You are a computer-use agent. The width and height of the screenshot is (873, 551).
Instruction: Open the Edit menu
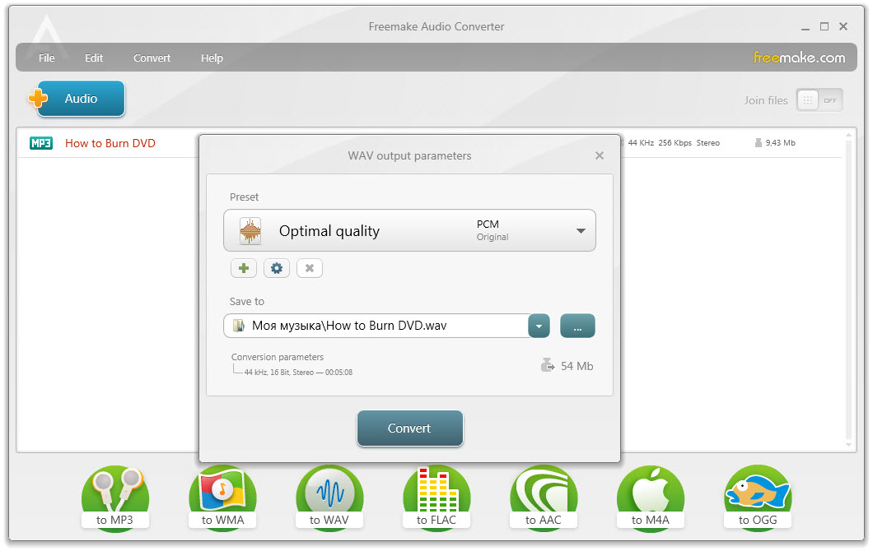click(94, 58)
